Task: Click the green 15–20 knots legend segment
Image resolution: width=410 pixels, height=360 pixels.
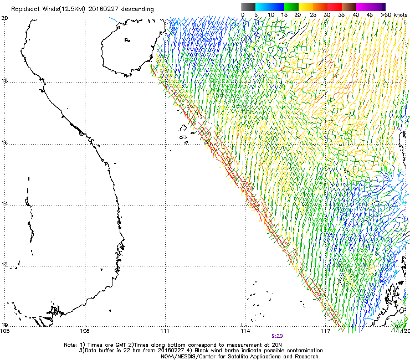Action: (291, 7)
